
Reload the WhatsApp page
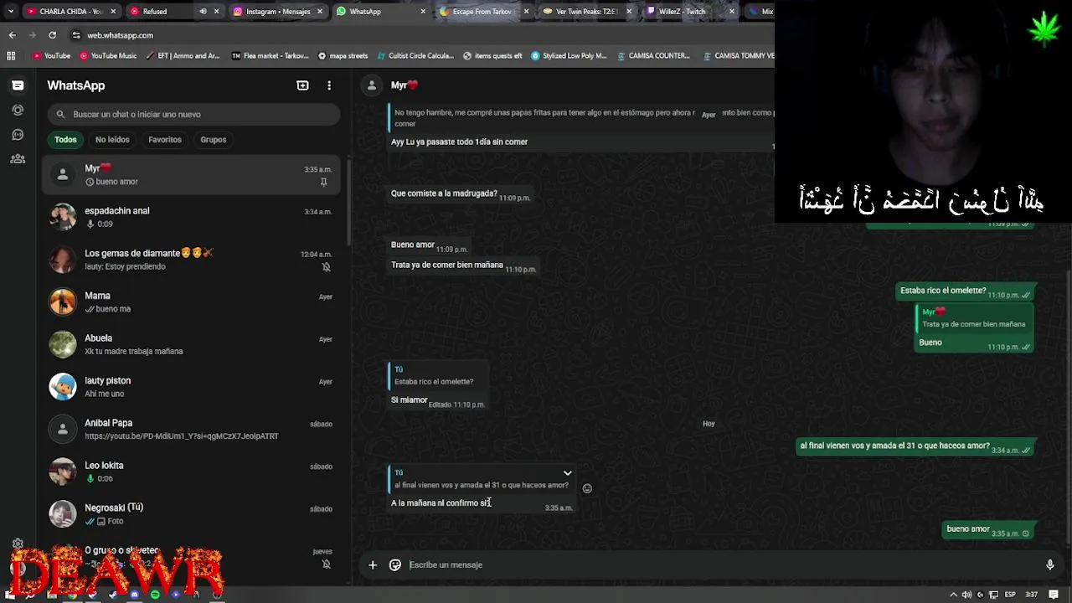pyautogui.click(x=52, y=35)
